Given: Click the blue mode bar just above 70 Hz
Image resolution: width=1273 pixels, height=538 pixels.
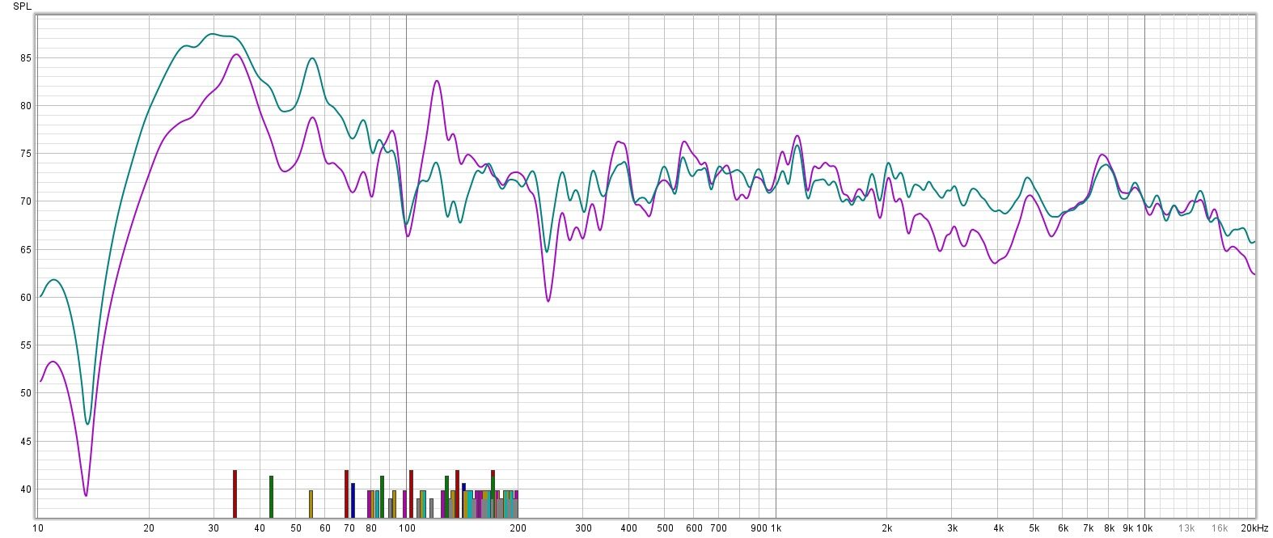Looking at the screenshot, I should point(353,501).
